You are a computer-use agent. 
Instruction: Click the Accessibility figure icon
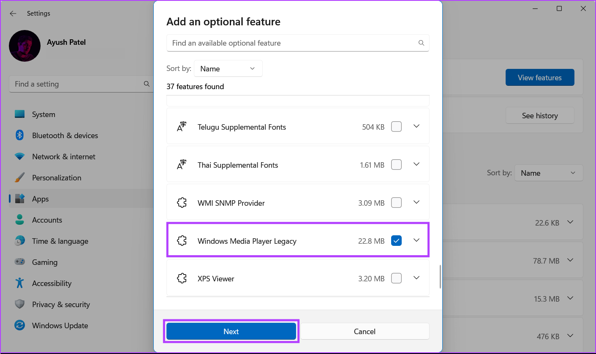19,283
